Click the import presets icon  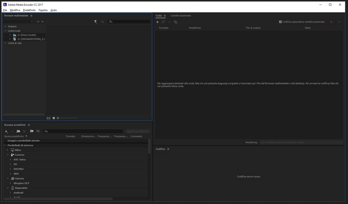pos(32,131)
